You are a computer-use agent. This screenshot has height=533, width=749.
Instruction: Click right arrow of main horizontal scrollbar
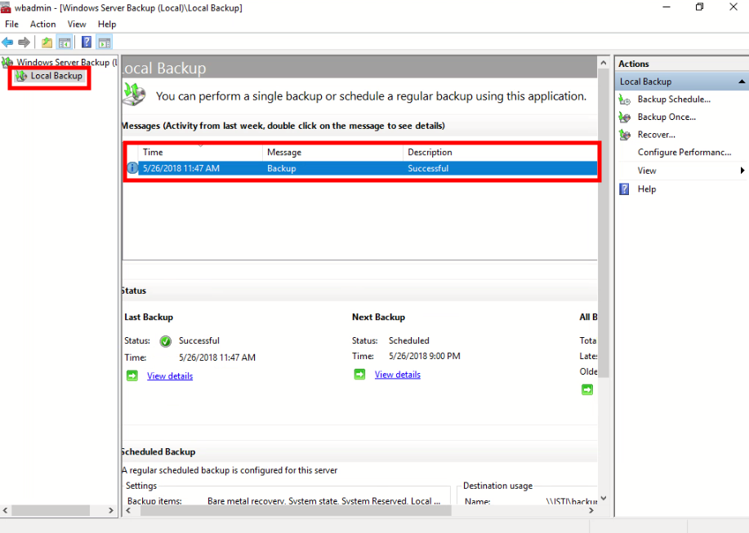[x=591, y=511]
